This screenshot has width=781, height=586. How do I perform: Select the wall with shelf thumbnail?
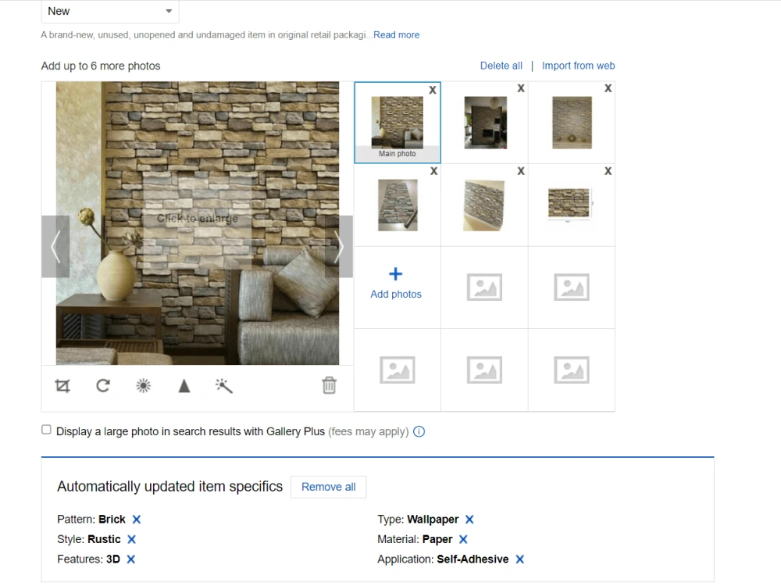coord(572,123)
